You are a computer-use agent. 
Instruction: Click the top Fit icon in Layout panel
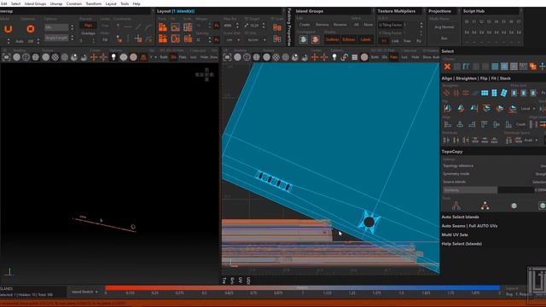[x=175, y=27]
